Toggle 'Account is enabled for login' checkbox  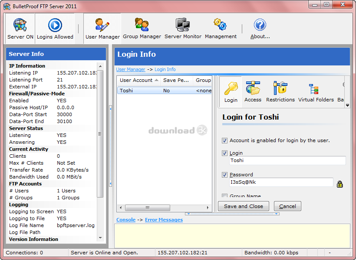(x=224, y=140)
